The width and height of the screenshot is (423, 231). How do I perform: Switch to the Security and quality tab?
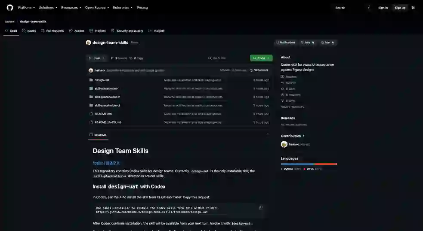point(127,30)
